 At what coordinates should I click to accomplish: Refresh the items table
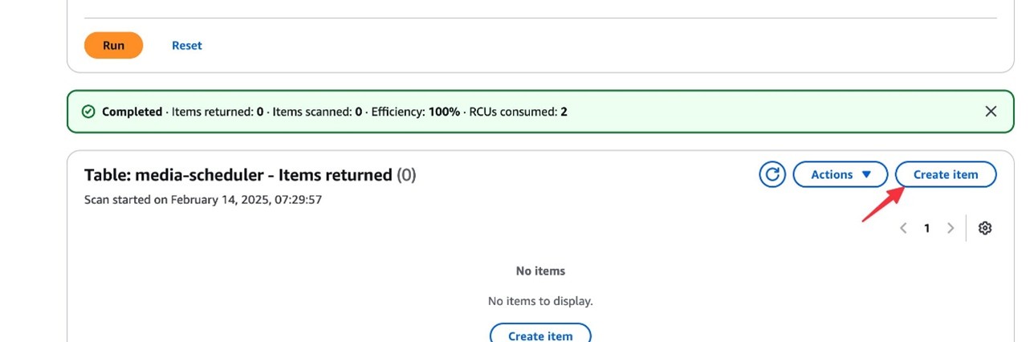point(772,174)
